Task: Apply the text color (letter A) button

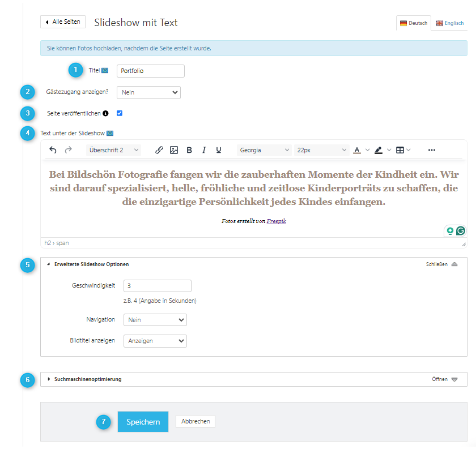Action: [x=357, y=150]
